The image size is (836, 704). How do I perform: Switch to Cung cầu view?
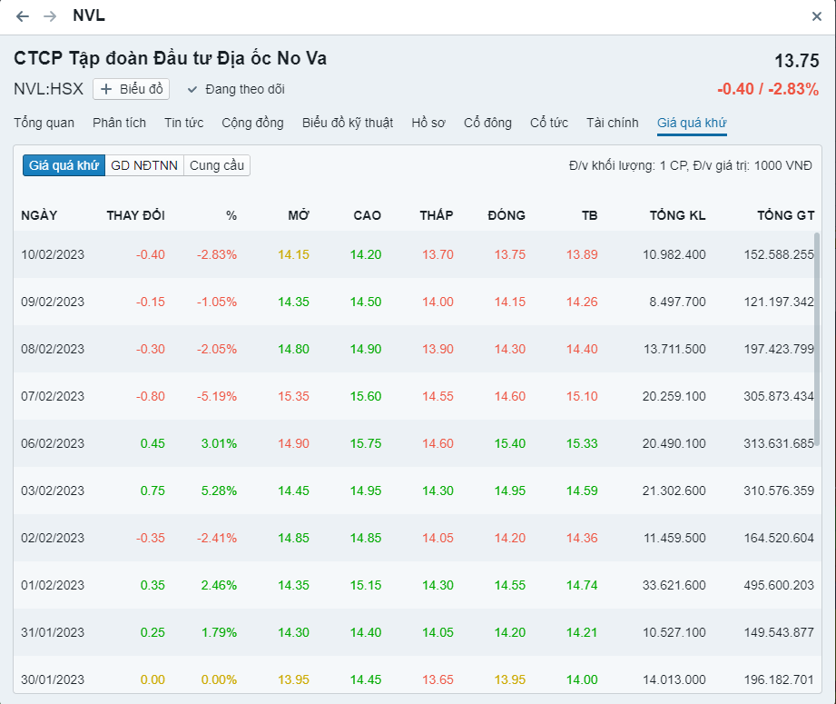217,165
